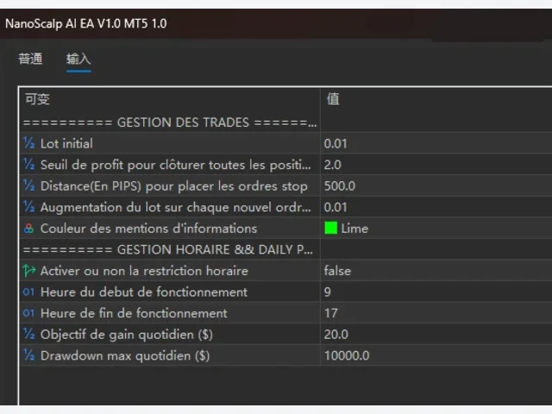Click the integer icon beside Heure du debut
Image resolution: width=552 pixels, height=414 pixels.
(x=28, y=292)
